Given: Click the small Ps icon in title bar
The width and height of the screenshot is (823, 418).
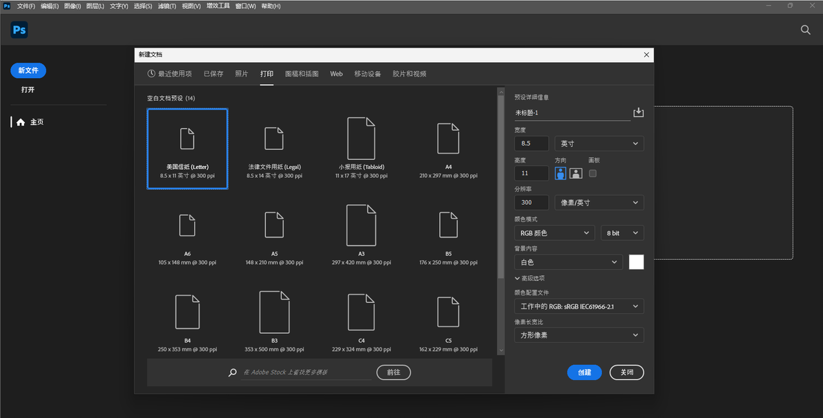Looking at the screenshot, I should pos(7,6).
